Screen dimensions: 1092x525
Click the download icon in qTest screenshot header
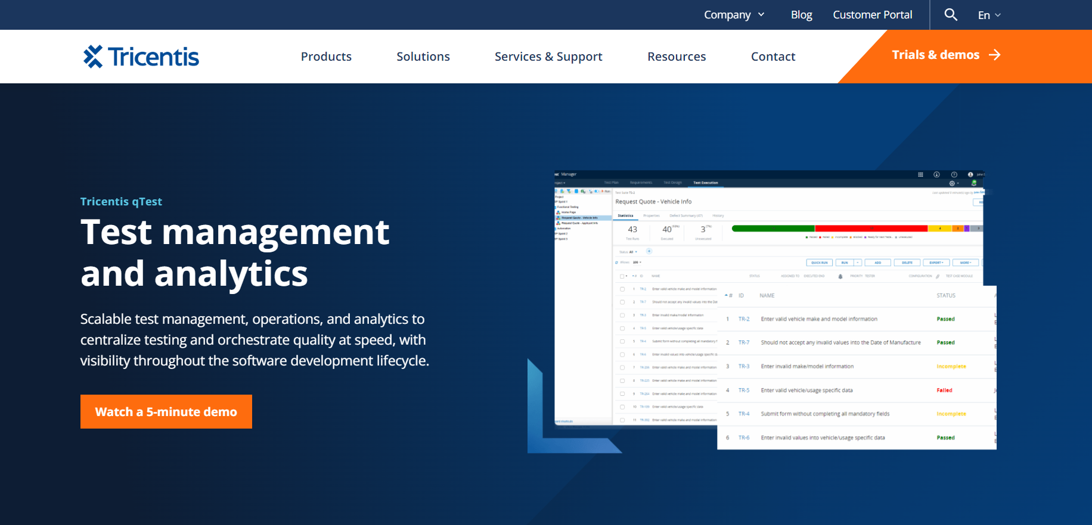[936, 174]
